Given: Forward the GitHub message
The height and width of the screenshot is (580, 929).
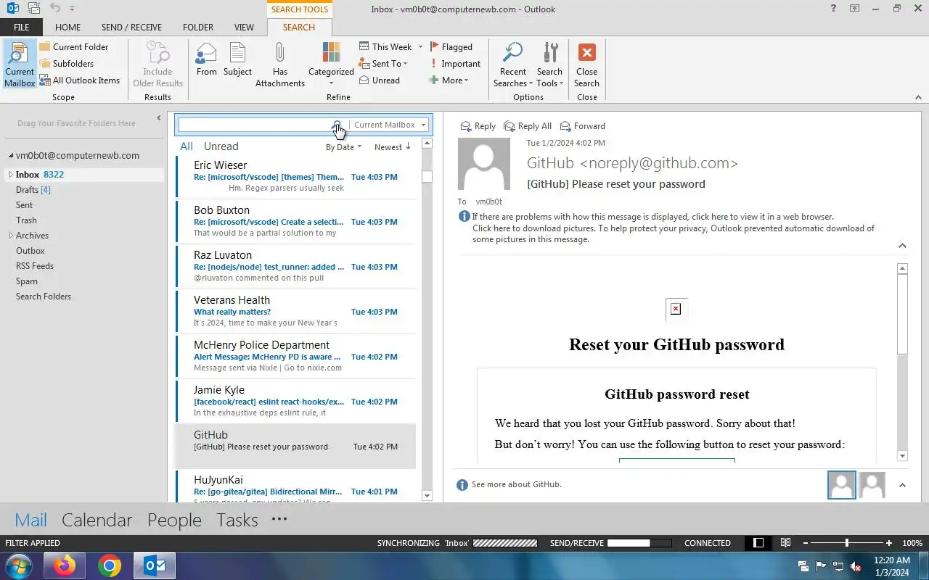Looking at the screenshot, I should click(x=582, y=125).
